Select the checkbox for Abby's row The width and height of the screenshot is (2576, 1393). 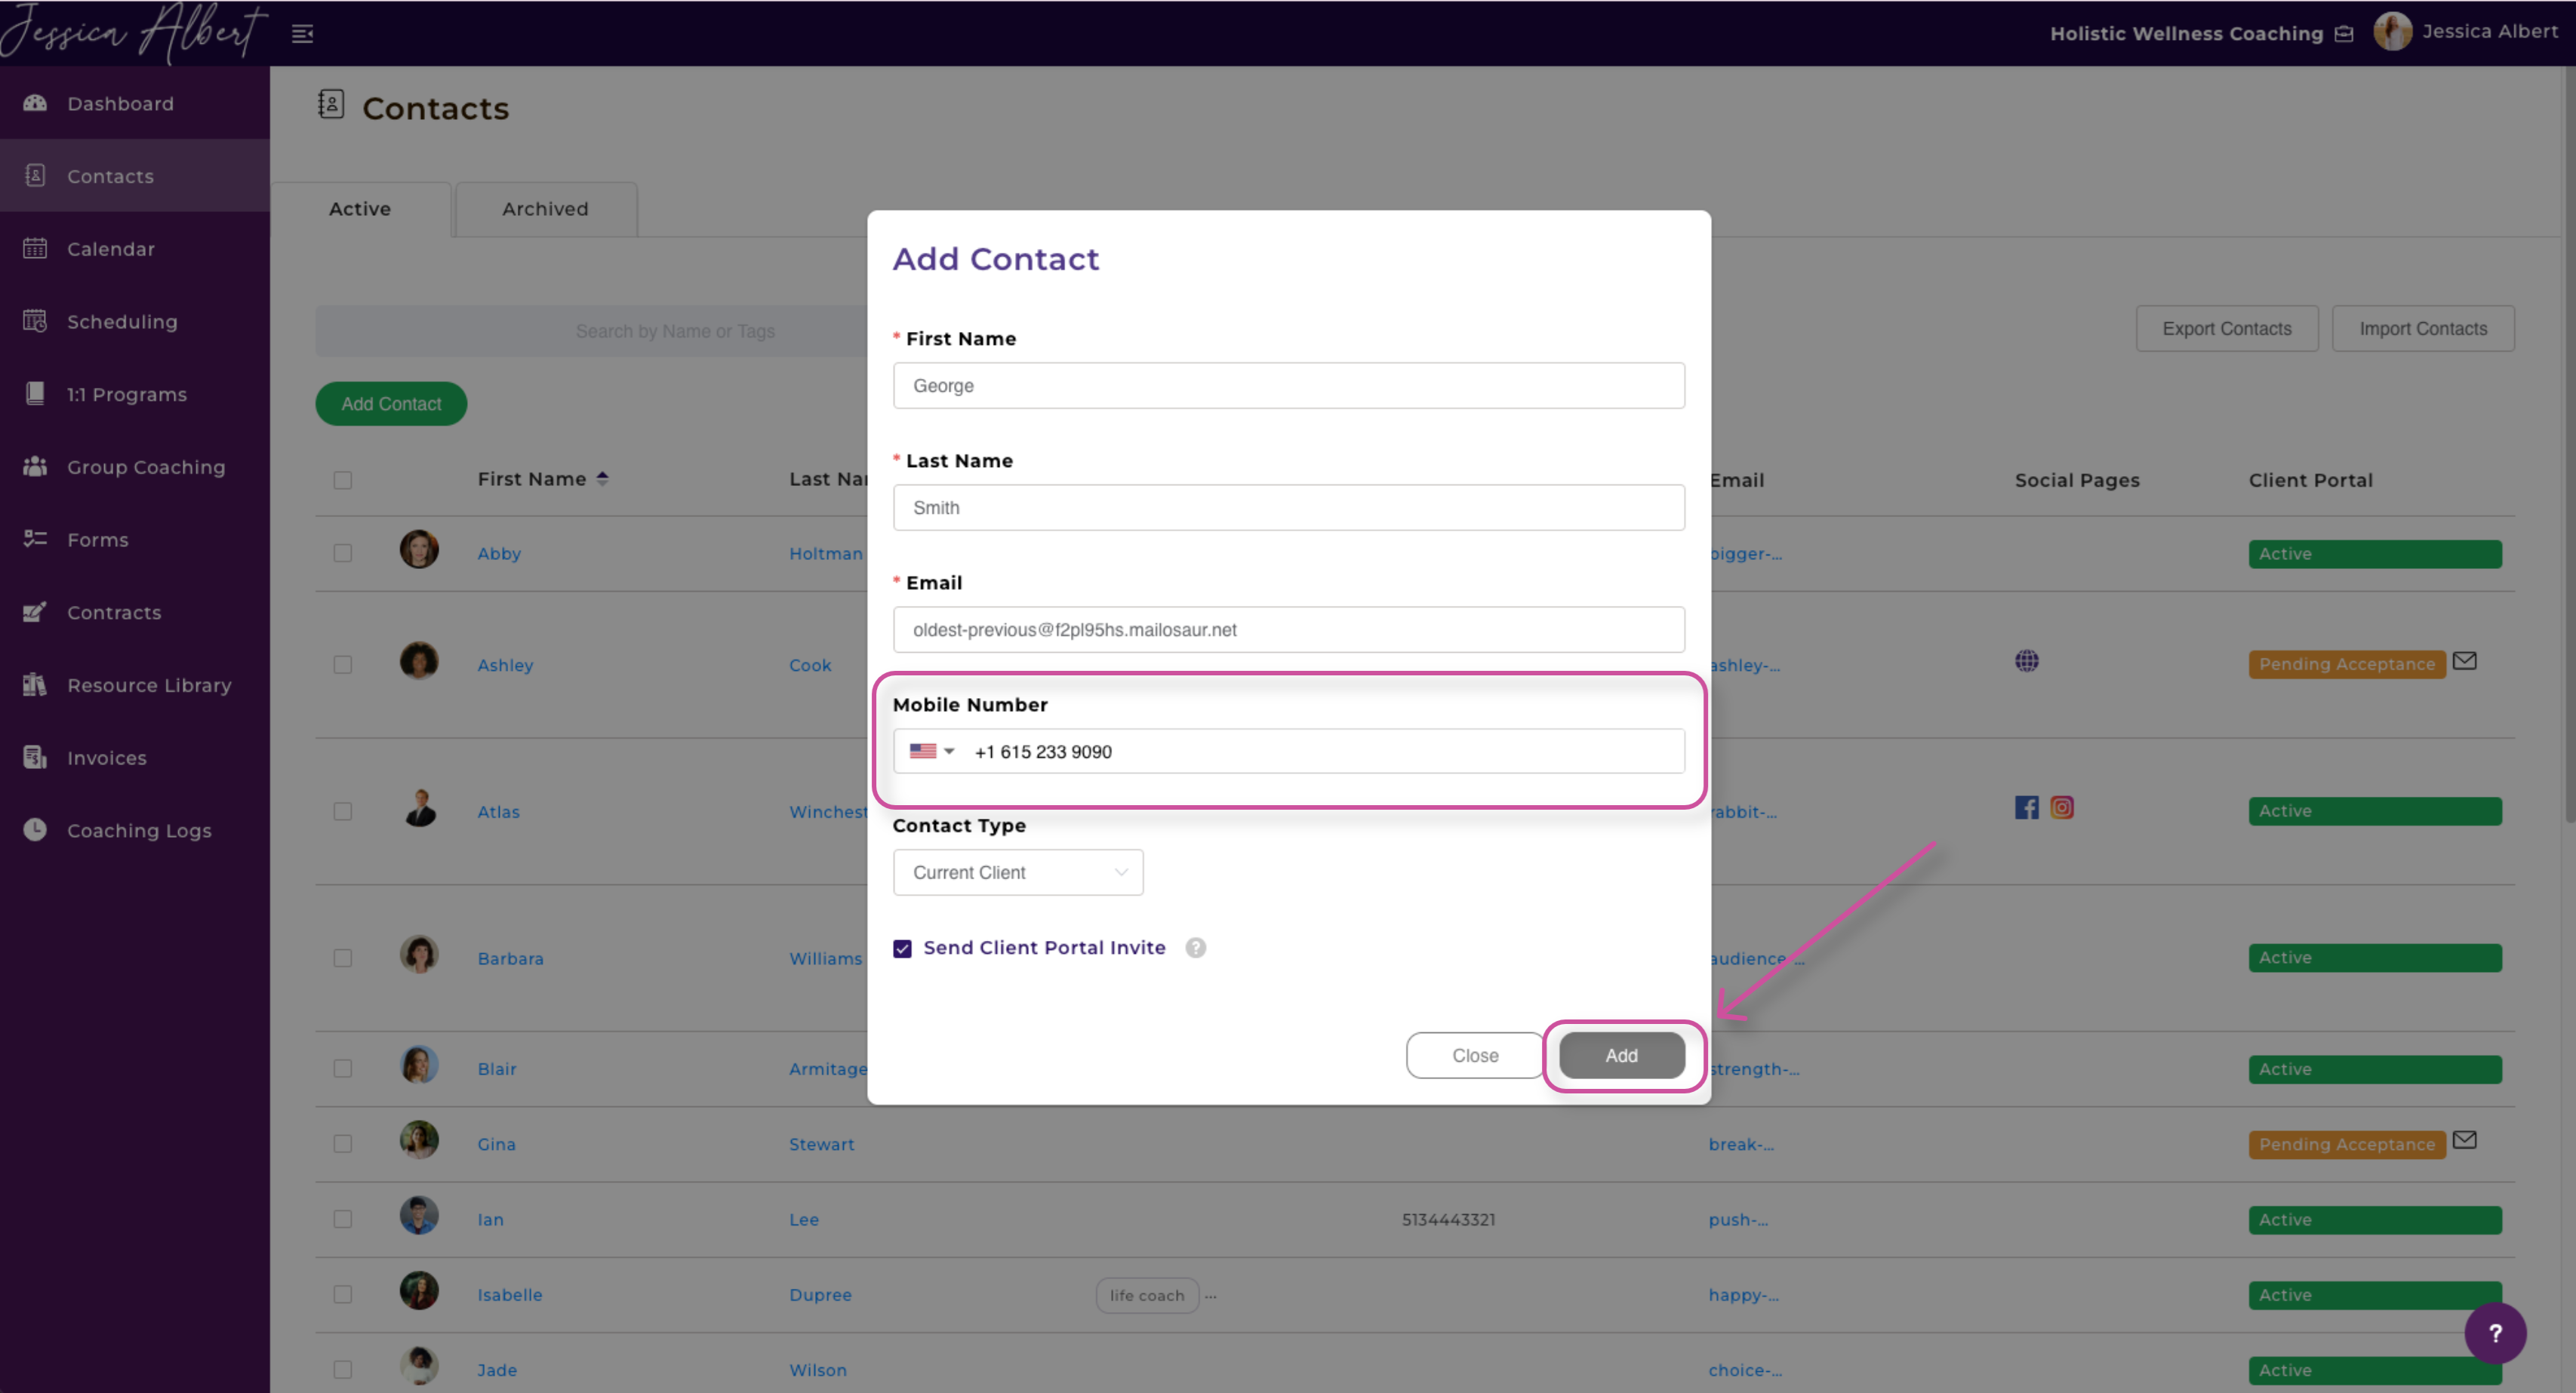point(343,553)
